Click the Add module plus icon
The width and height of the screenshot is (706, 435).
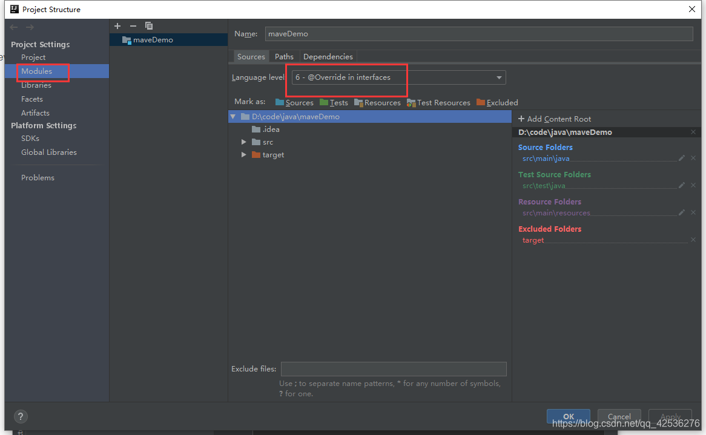point(117,26)
